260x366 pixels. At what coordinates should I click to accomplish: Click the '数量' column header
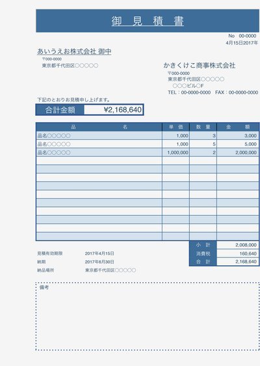point(203,127)
